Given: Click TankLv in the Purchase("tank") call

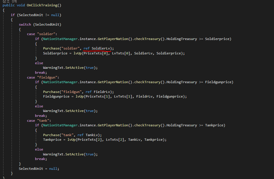Looking at the screenshot, I should pos(92,135).
